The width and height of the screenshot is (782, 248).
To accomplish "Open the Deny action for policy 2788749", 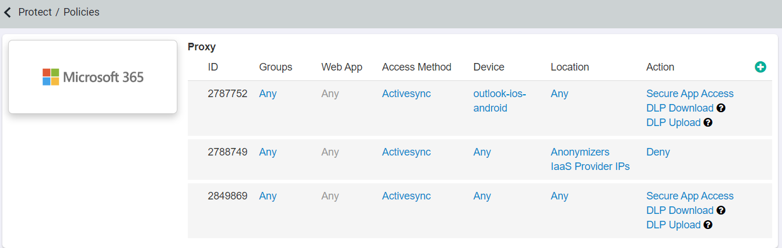I will click(658, 152).
